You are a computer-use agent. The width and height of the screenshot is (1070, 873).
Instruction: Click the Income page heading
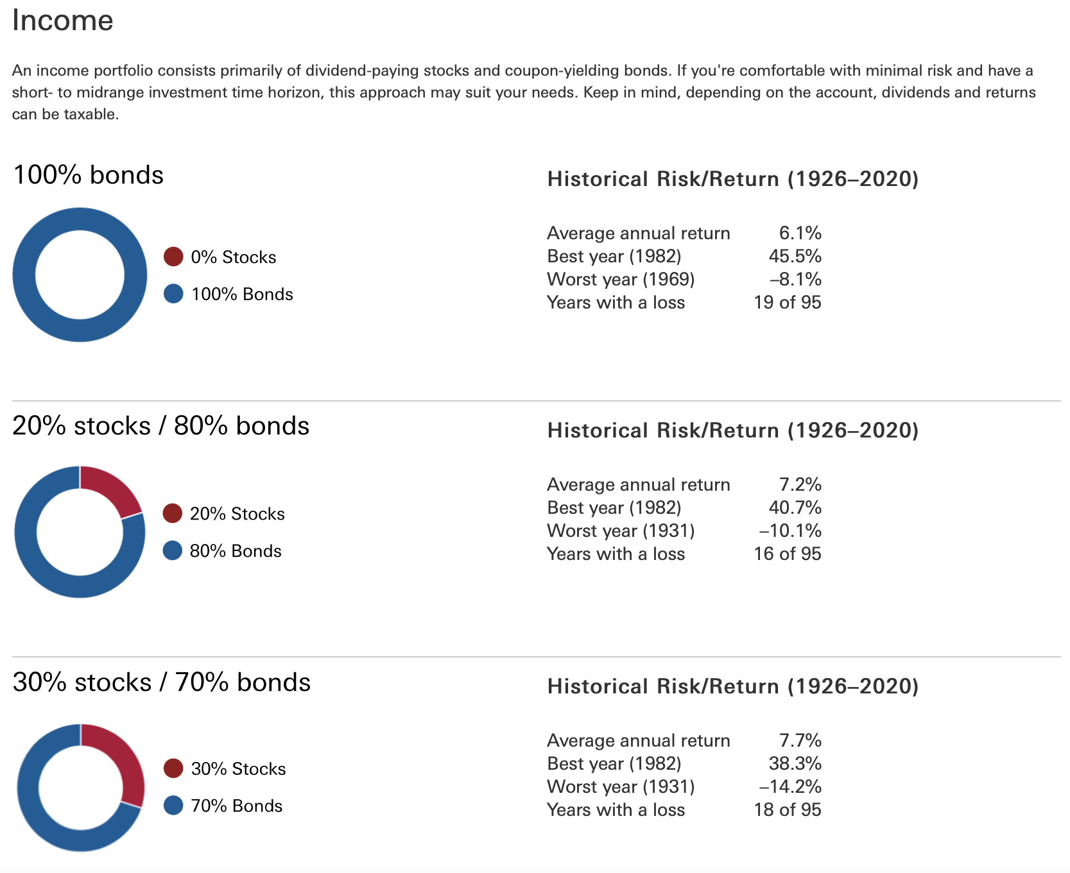pyautogui.click(x=62, y=21)
